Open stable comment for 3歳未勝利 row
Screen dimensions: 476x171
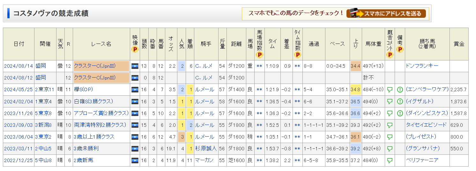pyautogui.click(x=390, y=148)
